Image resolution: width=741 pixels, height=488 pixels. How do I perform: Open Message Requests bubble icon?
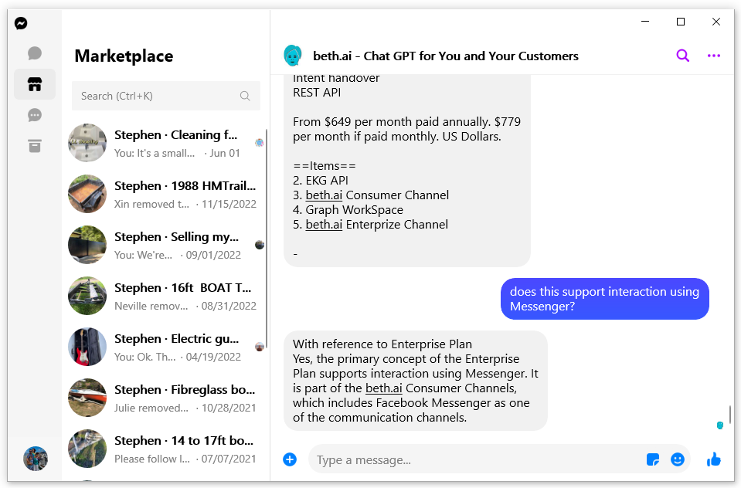coord(35,115)
